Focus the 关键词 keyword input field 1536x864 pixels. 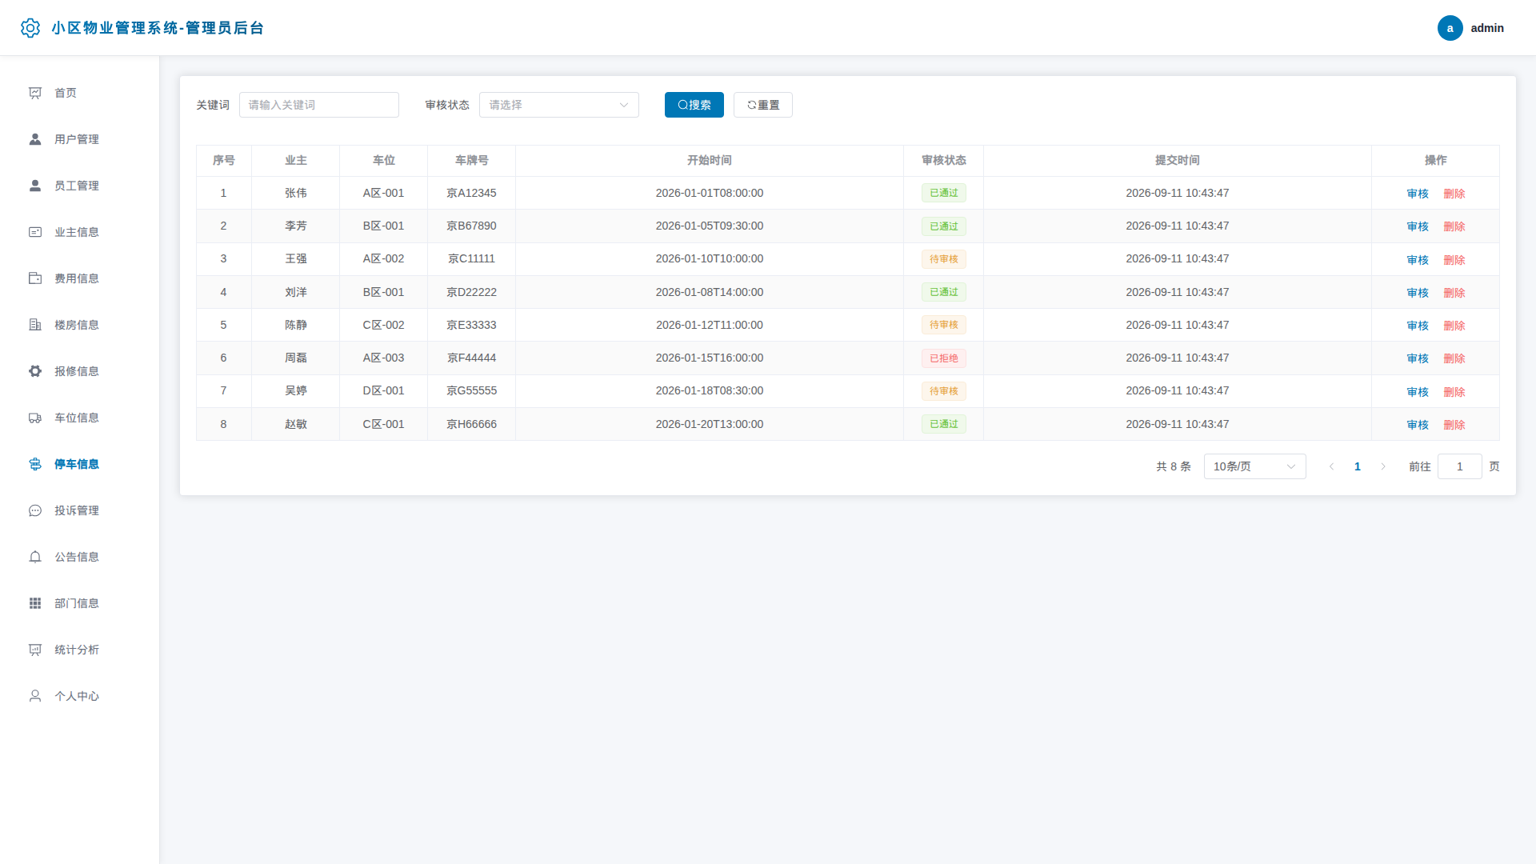pos(319,105)
